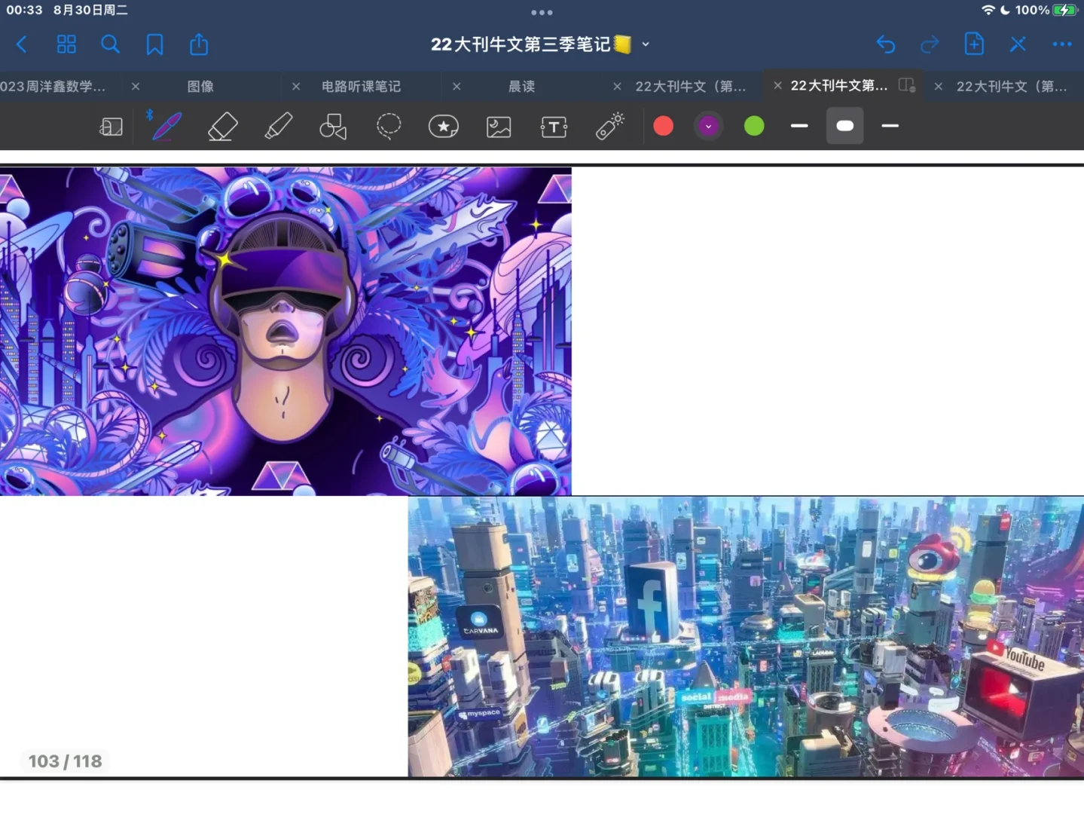
Task: Close the 图像 tab
Action: pos(296,87)
